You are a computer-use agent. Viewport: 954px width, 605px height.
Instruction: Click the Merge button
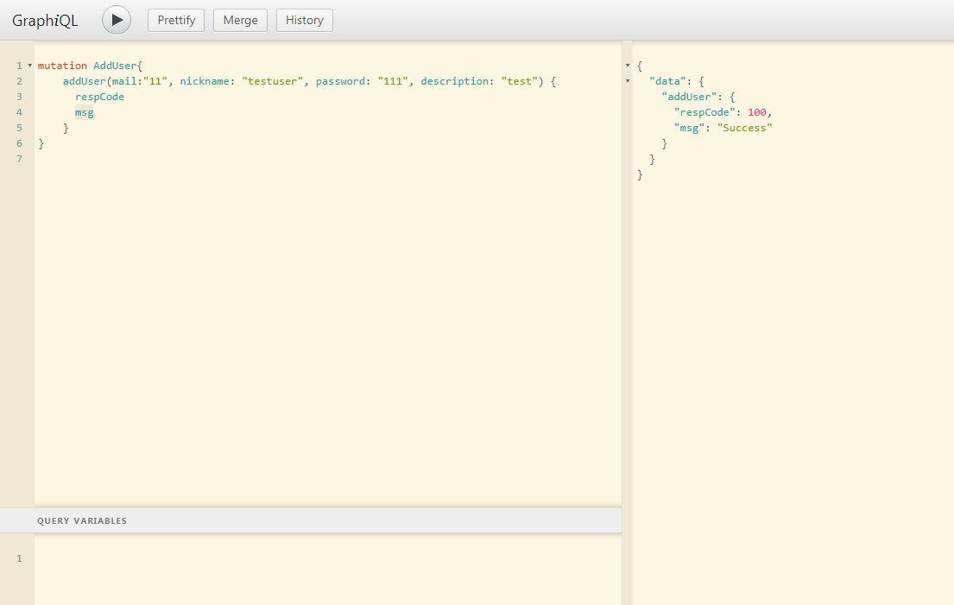240,20
